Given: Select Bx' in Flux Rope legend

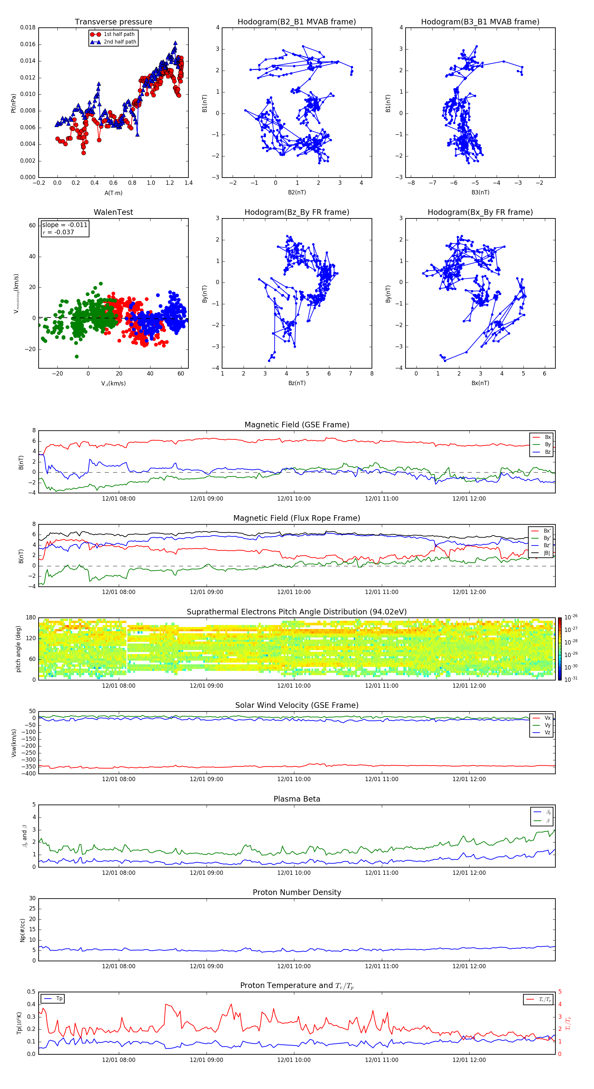Looking at the screenshot, I should tap(541, 531).
